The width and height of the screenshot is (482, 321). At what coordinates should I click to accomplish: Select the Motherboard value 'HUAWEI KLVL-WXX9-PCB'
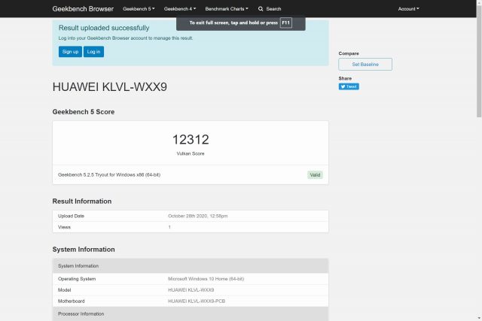pos(197,301)
